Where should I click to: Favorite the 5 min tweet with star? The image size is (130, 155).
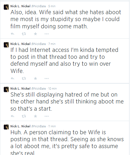click(35, 34)
